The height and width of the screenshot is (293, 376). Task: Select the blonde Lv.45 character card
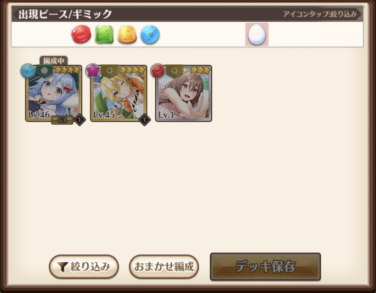tap(119, 93)
